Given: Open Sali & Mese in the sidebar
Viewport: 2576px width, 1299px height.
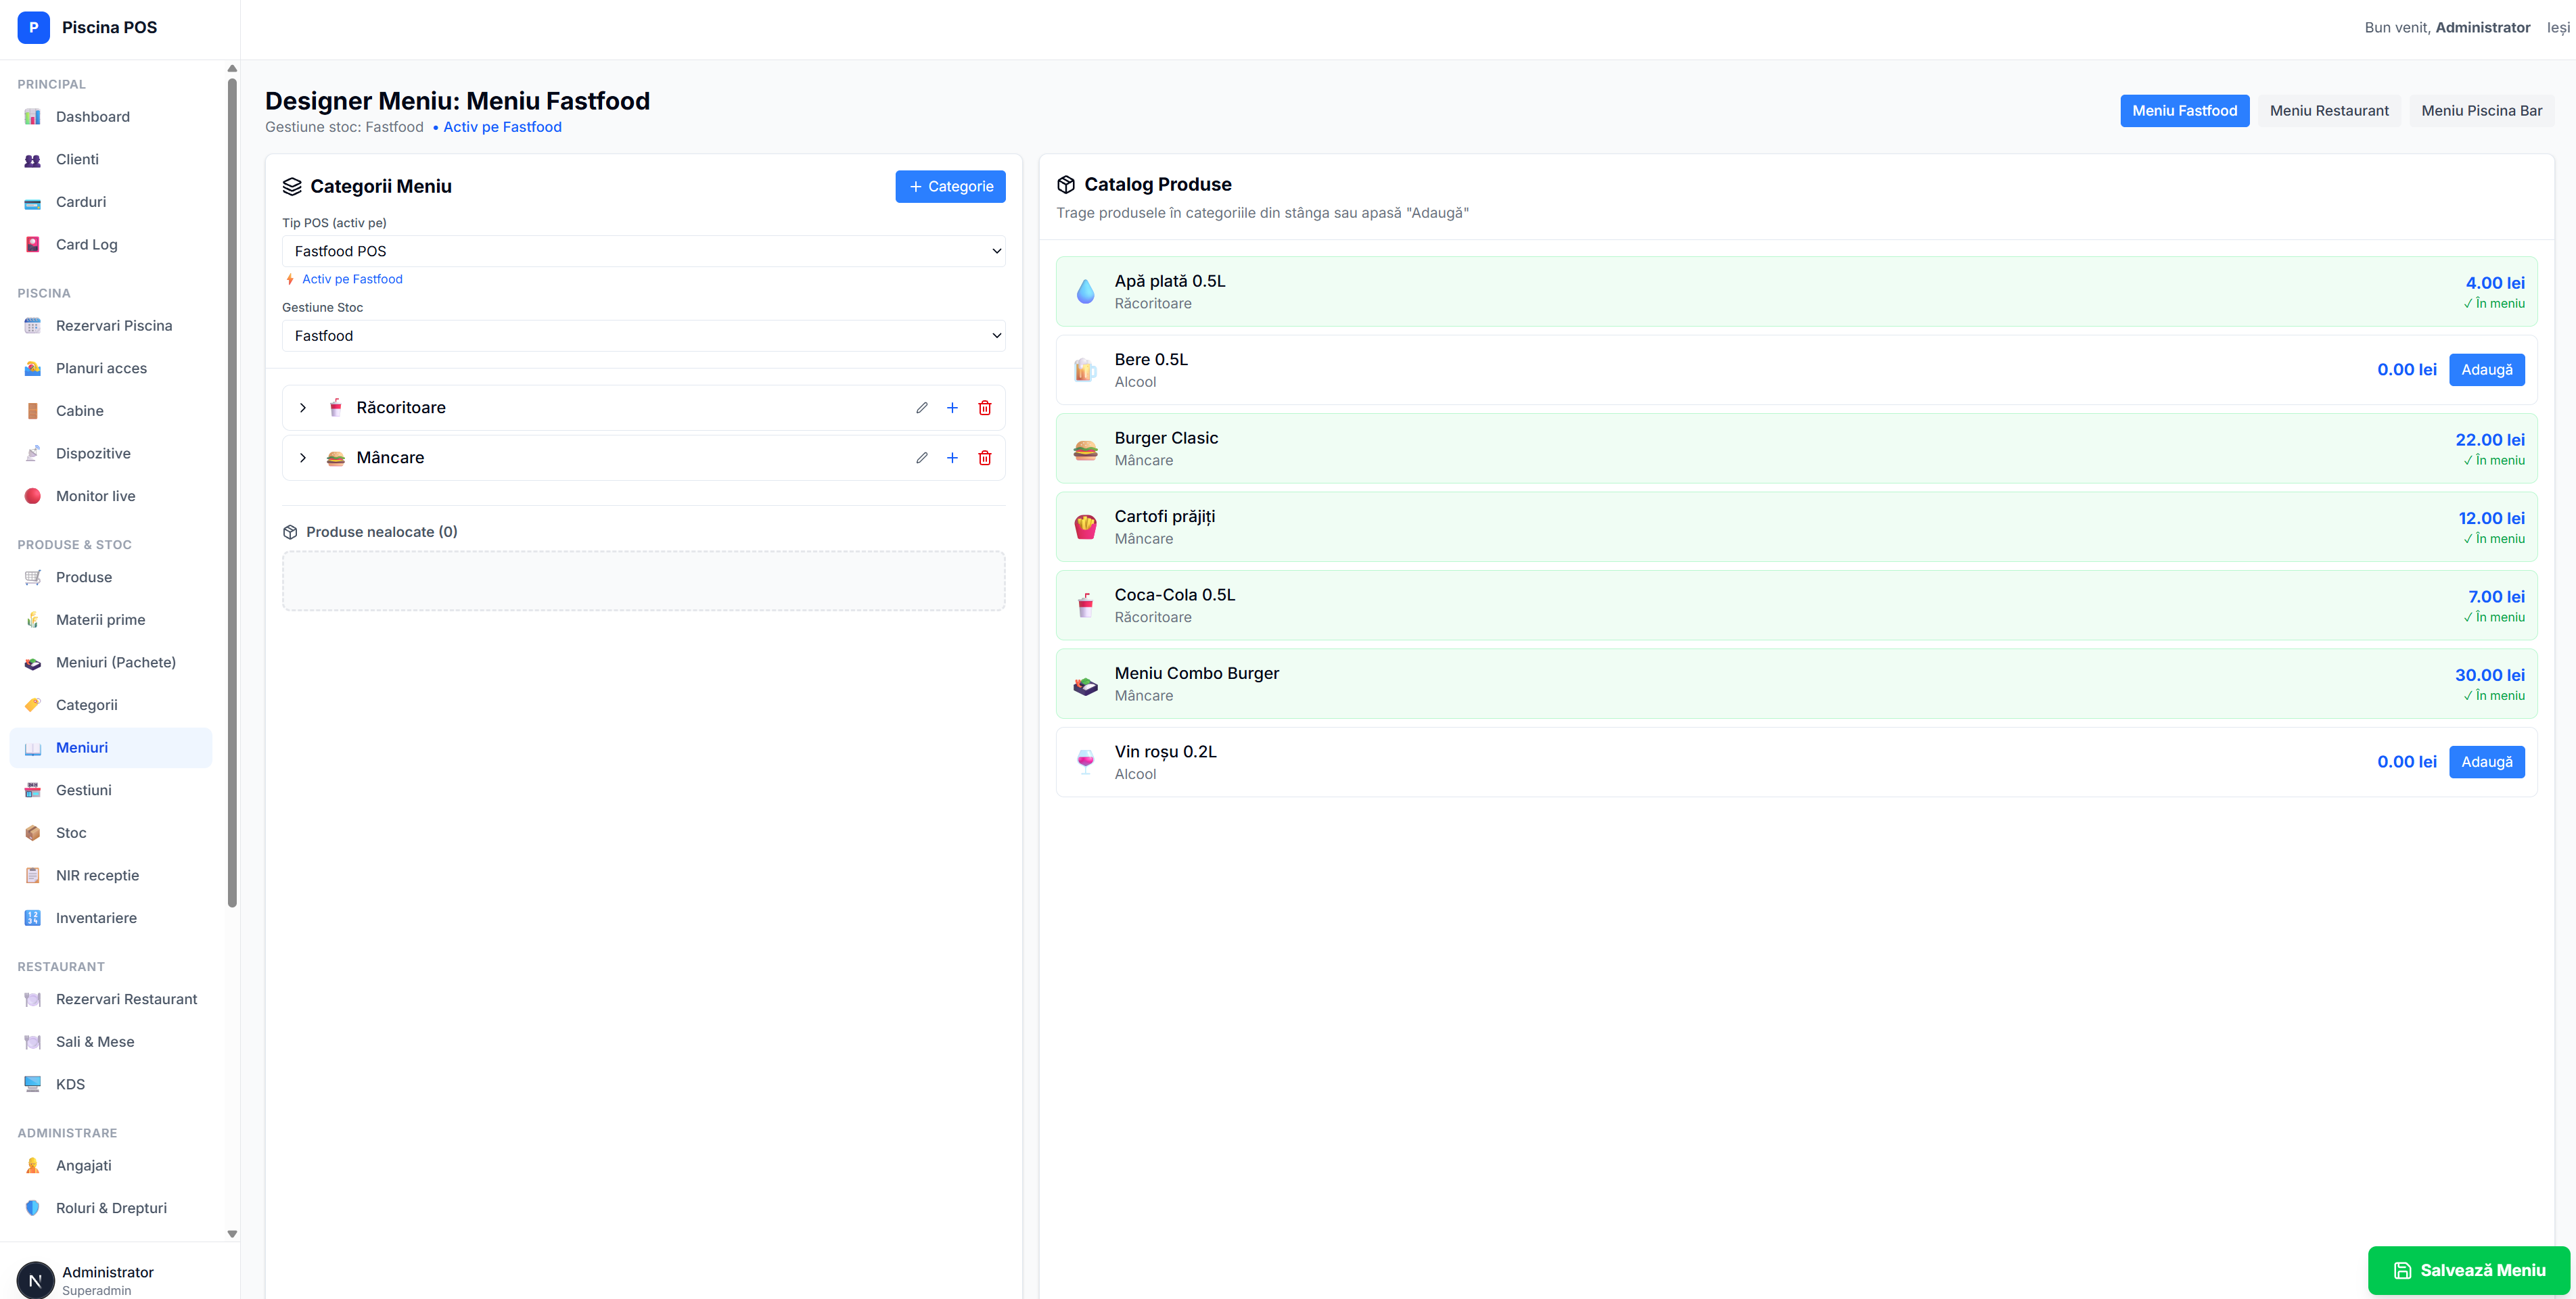Looking at the screenshot, I should click(x=111, y=1041).
